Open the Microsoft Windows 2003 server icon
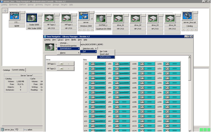 84,16
